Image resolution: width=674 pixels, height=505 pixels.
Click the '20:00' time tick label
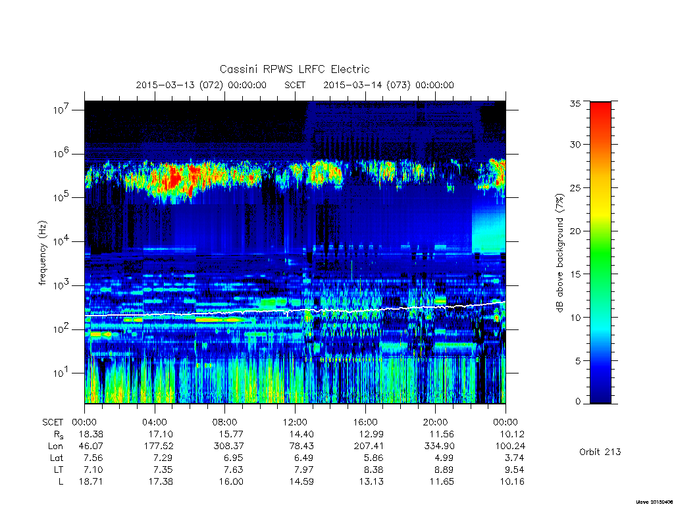point(436,422)
